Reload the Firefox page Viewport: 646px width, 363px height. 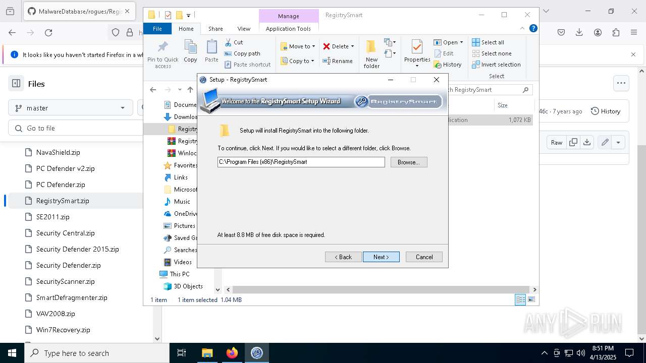[x=48, y=32]
